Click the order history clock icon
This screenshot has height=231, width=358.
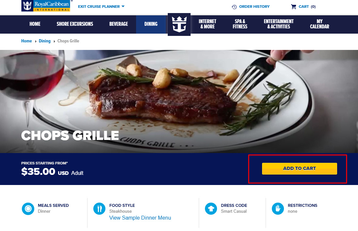[234, 7]
